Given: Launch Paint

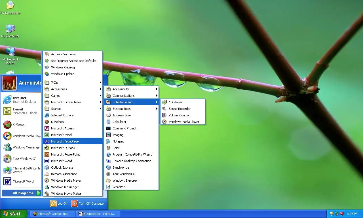Looking at the screenshot, I should pyautogui.click(x=131, y=148).
